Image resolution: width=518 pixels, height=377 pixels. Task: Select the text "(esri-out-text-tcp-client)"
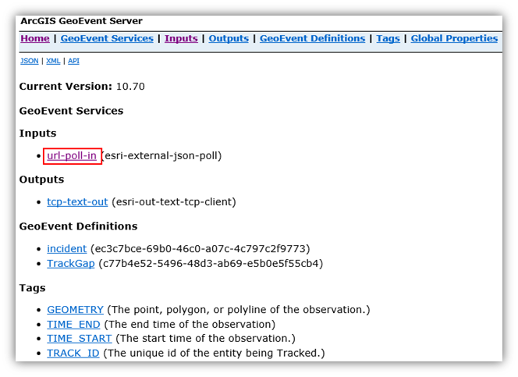[174, 202]
